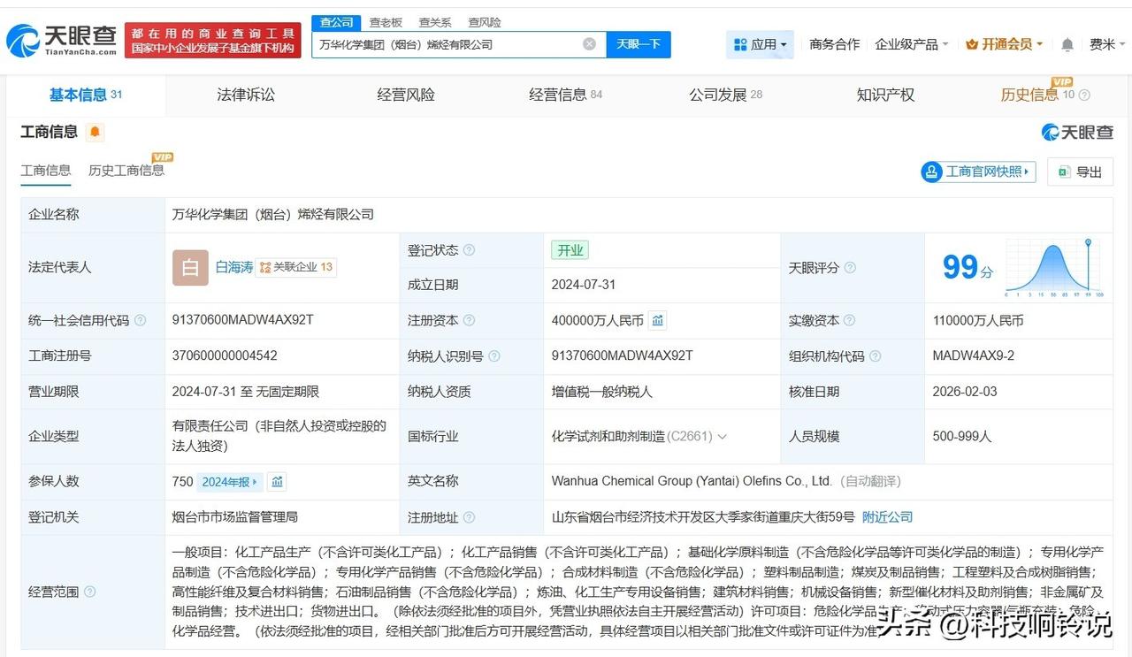This screenshot has width=1132, height=657.
Task: Open the 历史信息 VIP tab
Action: (x=1037, y=95)
